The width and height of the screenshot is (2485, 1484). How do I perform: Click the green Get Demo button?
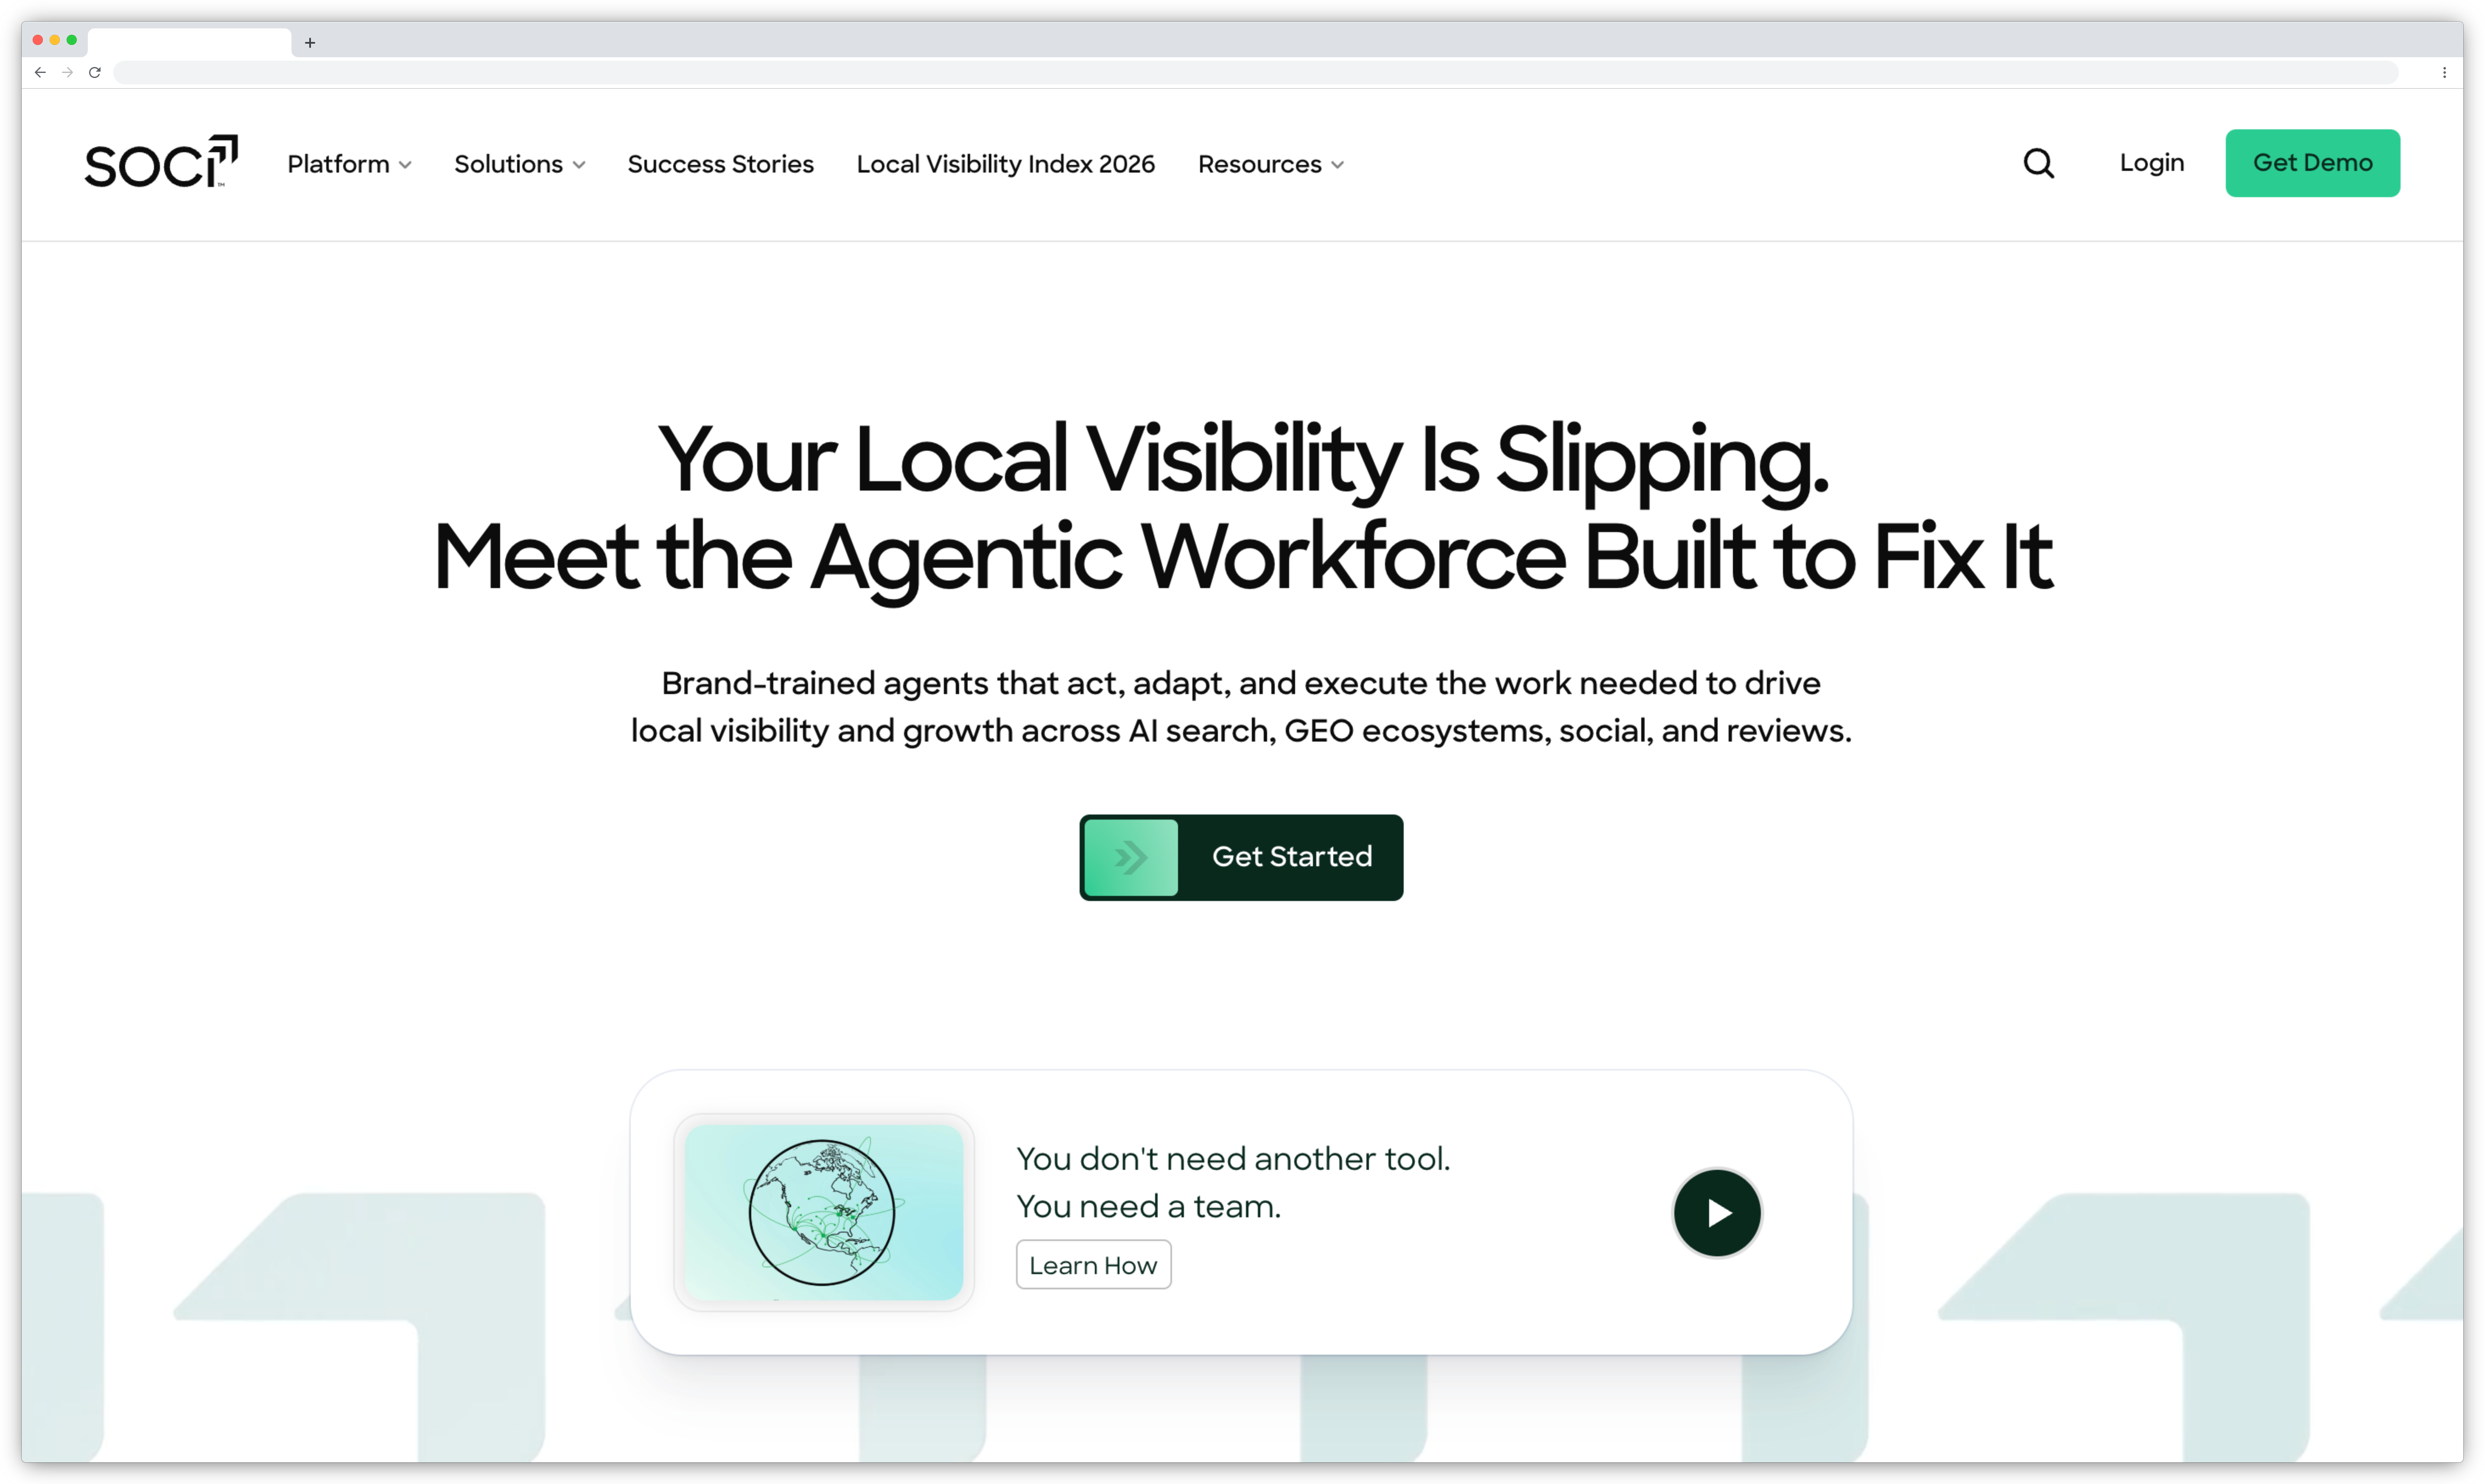pos(2312,163)
